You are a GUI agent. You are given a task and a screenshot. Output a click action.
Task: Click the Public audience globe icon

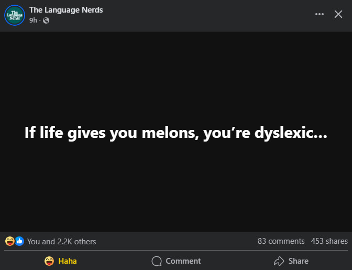[46, 20]
